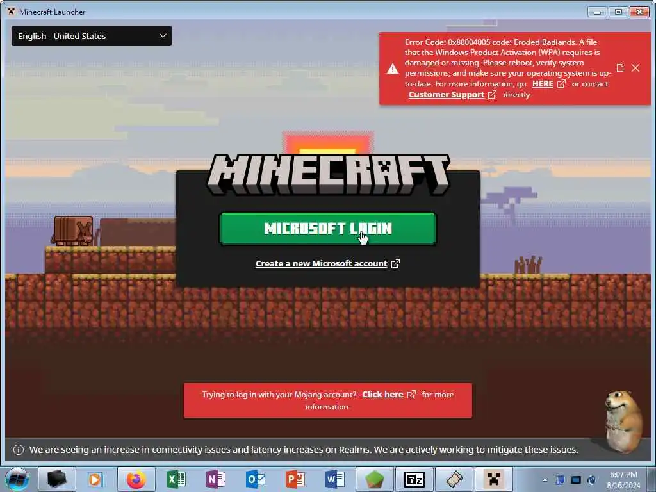Image resolution: width=656 pixels, height=492 pixels.
Task: Click the Minecraft Launcher title bar icon
Action: [x=12, y=12]
